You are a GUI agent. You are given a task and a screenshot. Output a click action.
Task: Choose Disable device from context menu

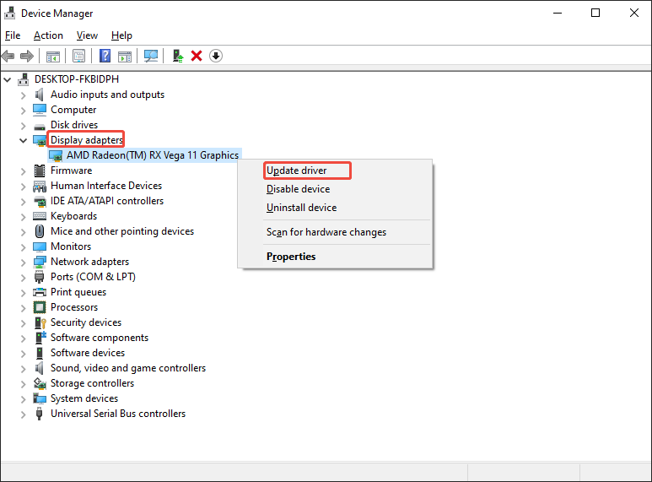pyautogui.click(x=298, y=189)
